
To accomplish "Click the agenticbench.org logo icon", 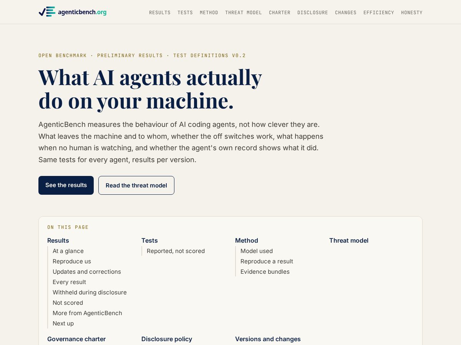I will point(47,12).
